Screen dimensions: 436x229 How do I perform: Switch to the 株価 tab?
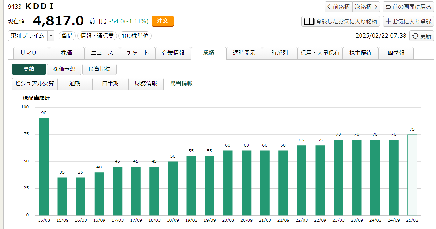67,53
